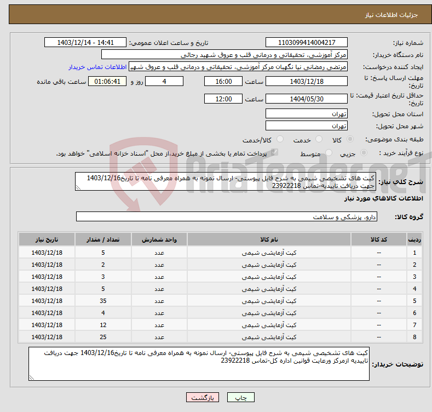Viewport: 432px width, 412px height.
Task: Click the نام کالا column header
Action: (x=269, y=239)
